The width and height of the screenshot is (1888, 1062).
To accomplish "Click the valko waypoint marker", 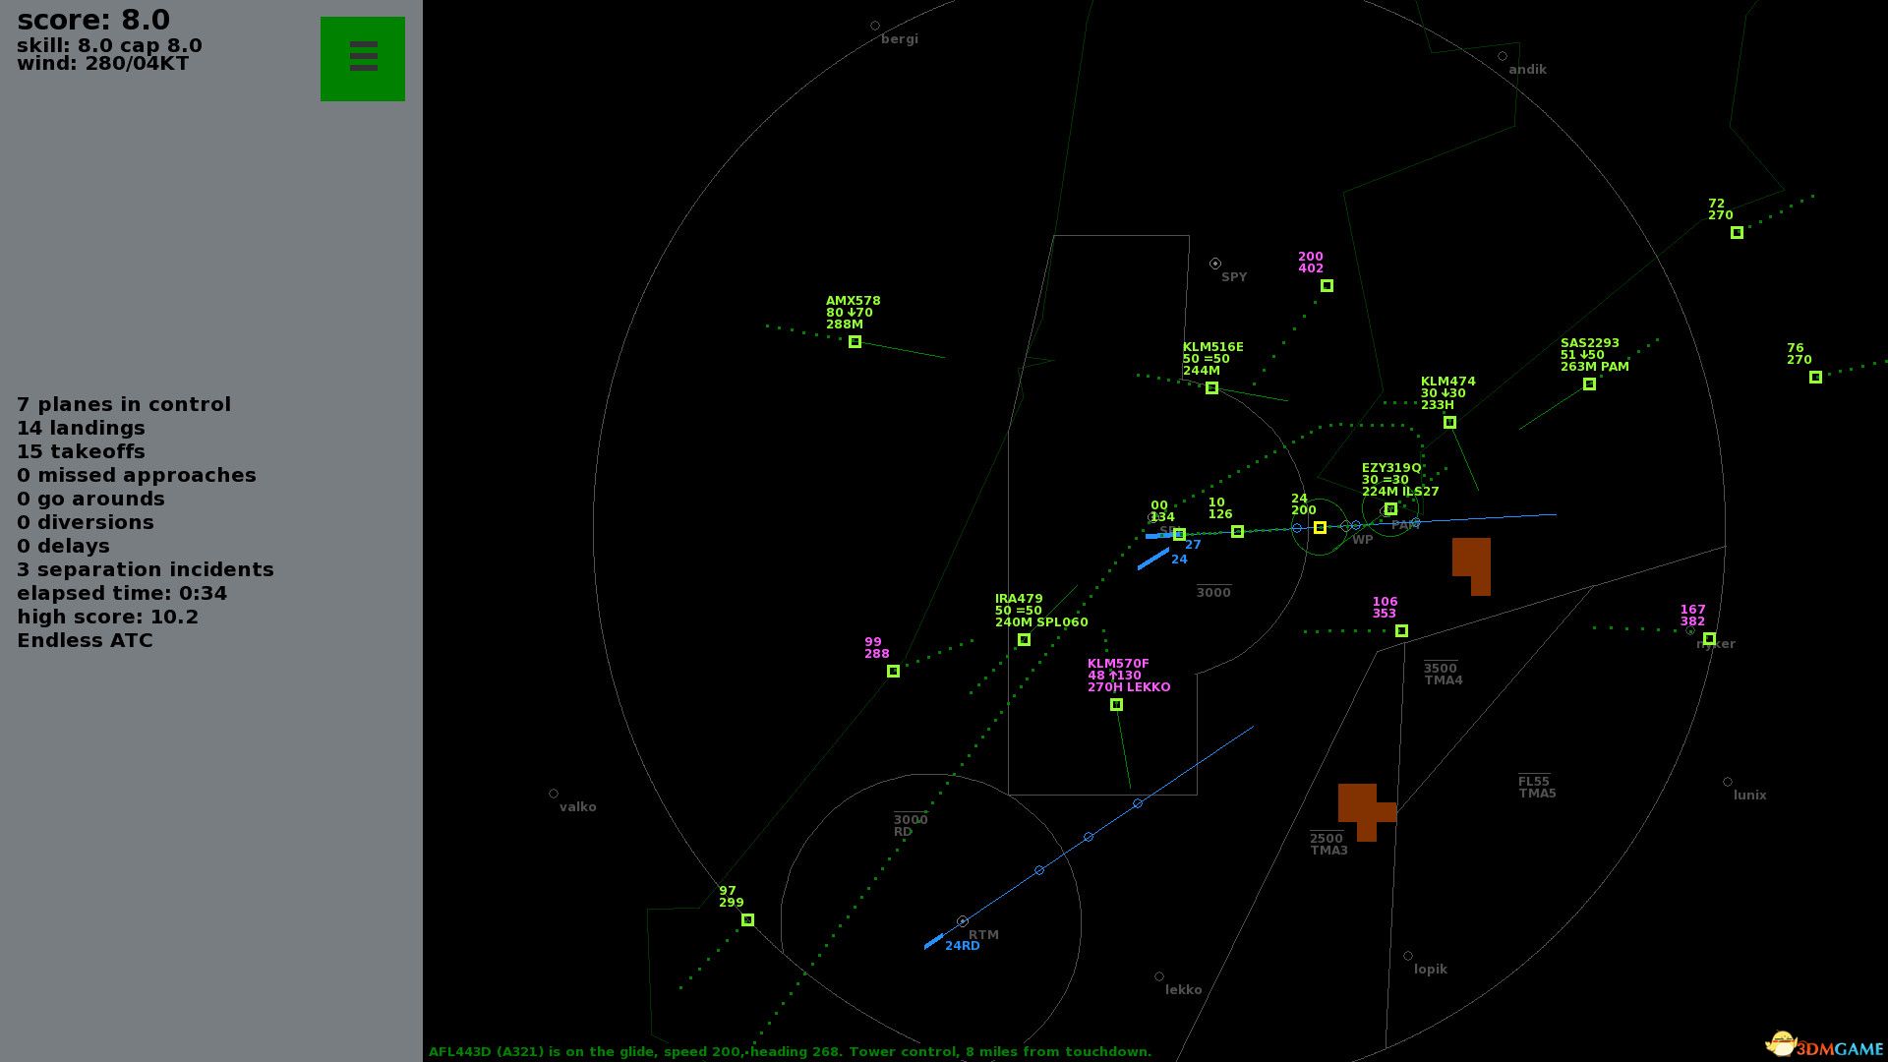I will tap(554, 794).
